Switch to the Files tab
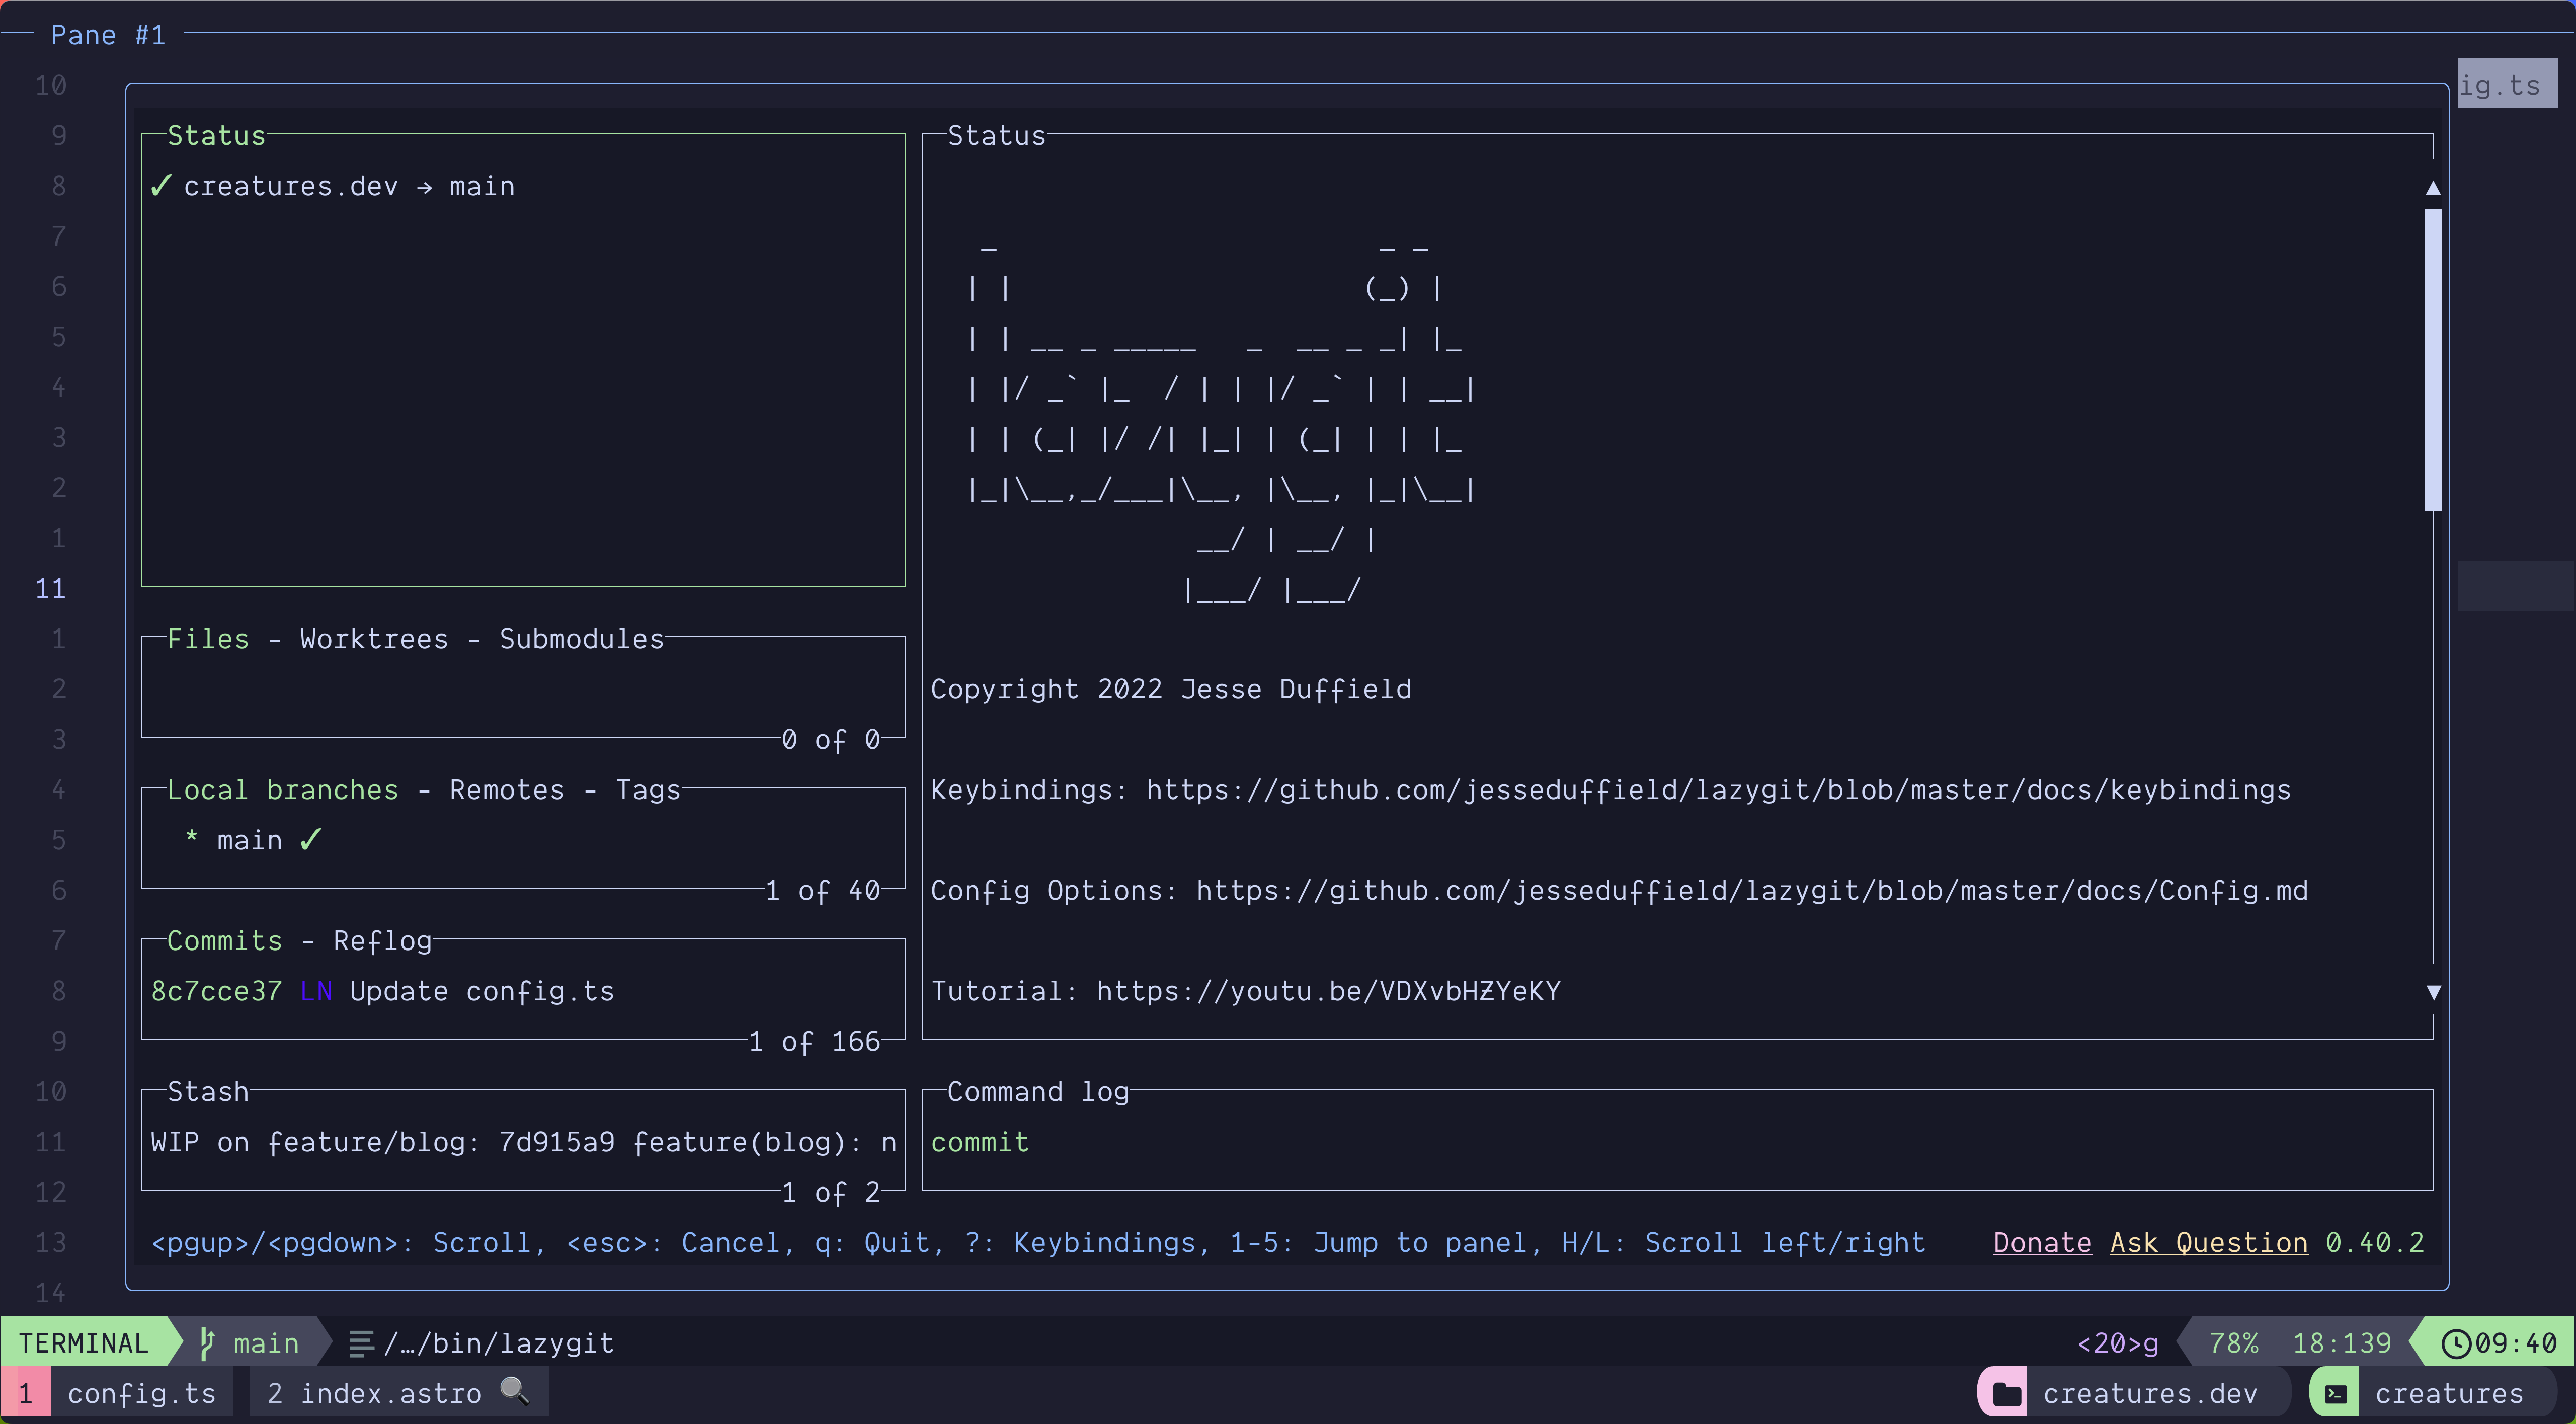 pyautogui.click(x=208, y=639)
